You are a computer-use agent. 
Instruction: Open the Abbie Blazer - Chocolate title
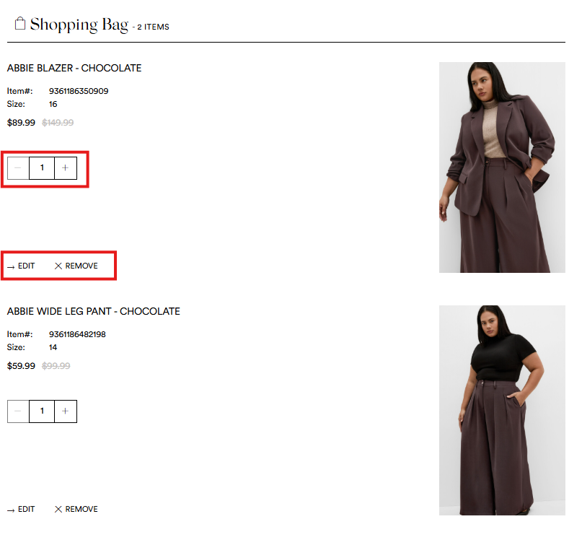[74, 68]
